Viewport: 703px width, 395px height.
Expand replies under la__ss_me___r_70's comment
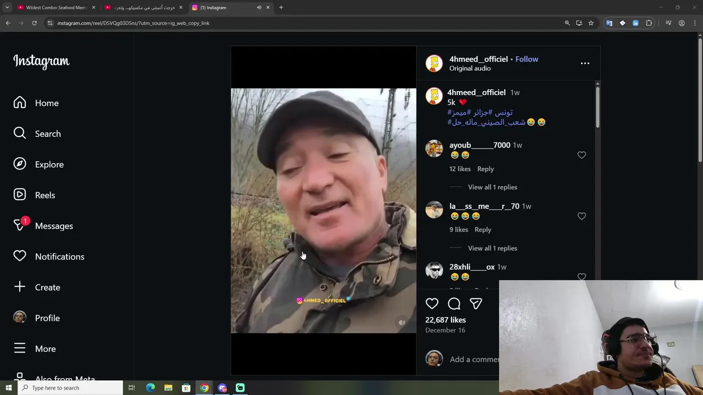pos(492,248)
